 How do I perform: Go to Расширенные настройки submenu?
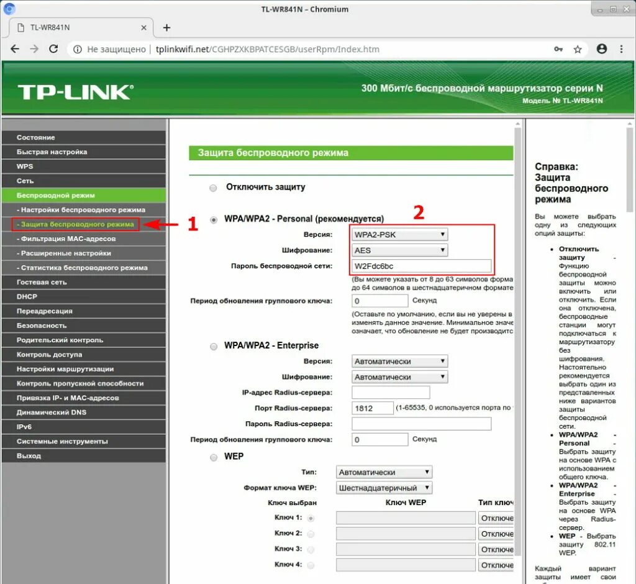point(84,253)
